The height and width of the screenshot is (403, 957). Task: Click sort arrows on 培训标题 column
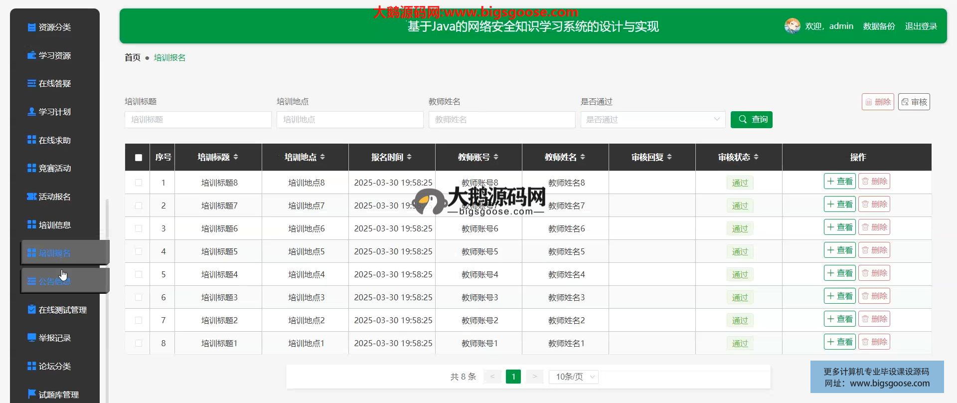pos(236,157)
